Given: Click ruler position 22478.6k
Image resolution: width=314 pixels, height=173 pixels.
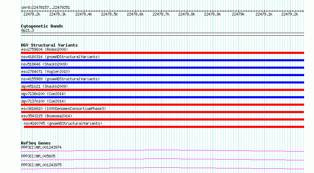Looking at the screenshot, I should (135, 14).
